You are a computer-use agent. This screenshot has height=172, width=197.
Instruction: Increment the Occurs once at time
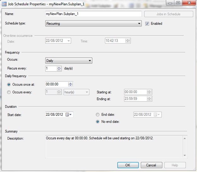[70, 83]
